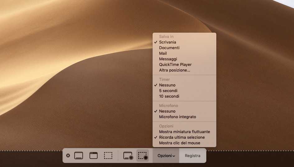Set timer to 10 secondi
This screenshot has width=294, height=167.
(x=169, y=96)
